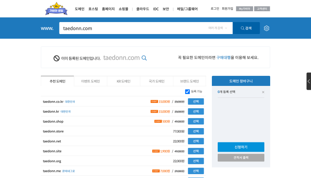Image resolution: width=311 pixels, height=178 pixels.
Task: Click magnifier icon next to taedonn.com result
Action: (x=144, y=58)
